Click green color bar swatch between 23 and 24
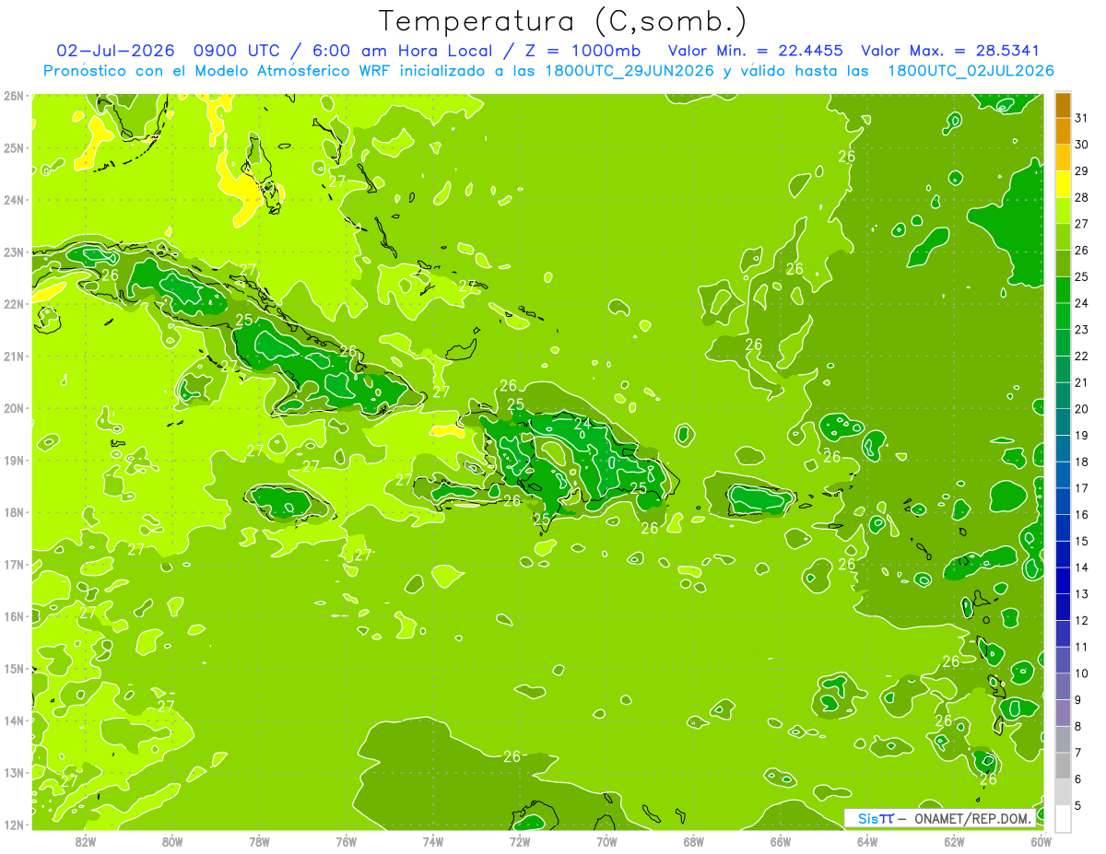Image resolution: width=1106 pixels, height=854 pixels. 1063,316
